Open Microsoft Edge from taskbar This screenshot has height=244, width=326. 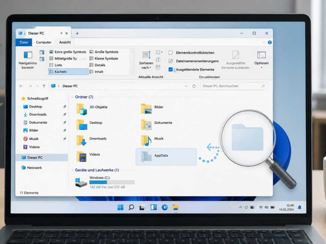(x=164, y=207)
